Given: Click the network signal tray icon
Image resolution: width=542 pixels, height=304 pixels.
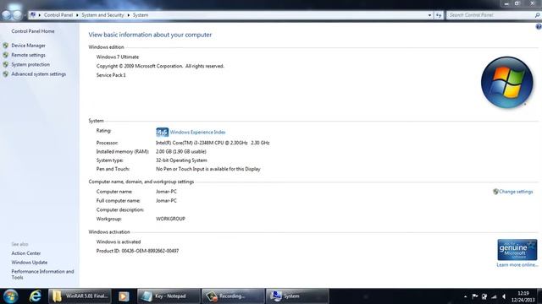Looking at the screenshot, I should (494, 296).
